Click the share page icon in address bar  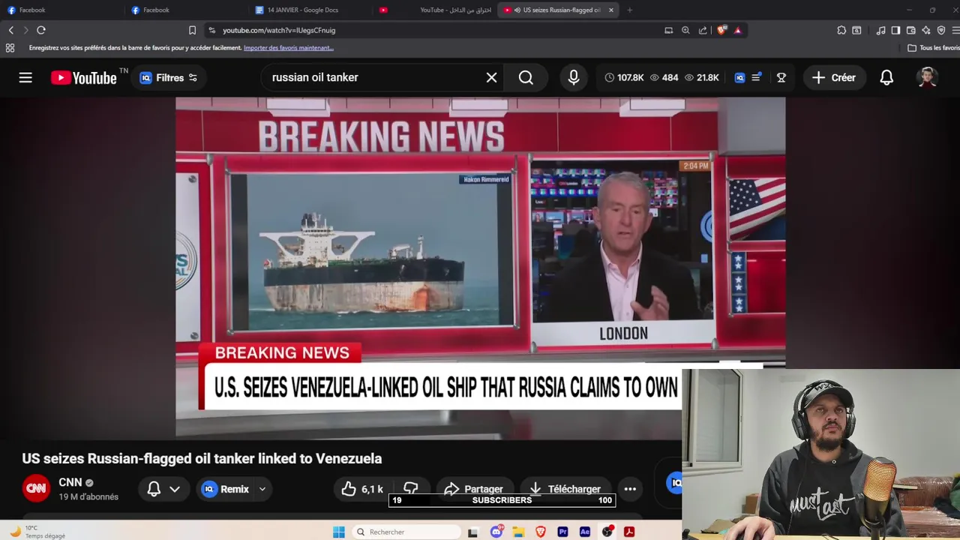coord(703,30)
